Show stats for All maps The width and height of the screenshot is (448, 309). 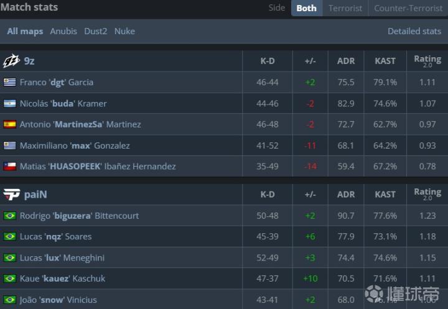pyautogui.click(x=25, y=31)
